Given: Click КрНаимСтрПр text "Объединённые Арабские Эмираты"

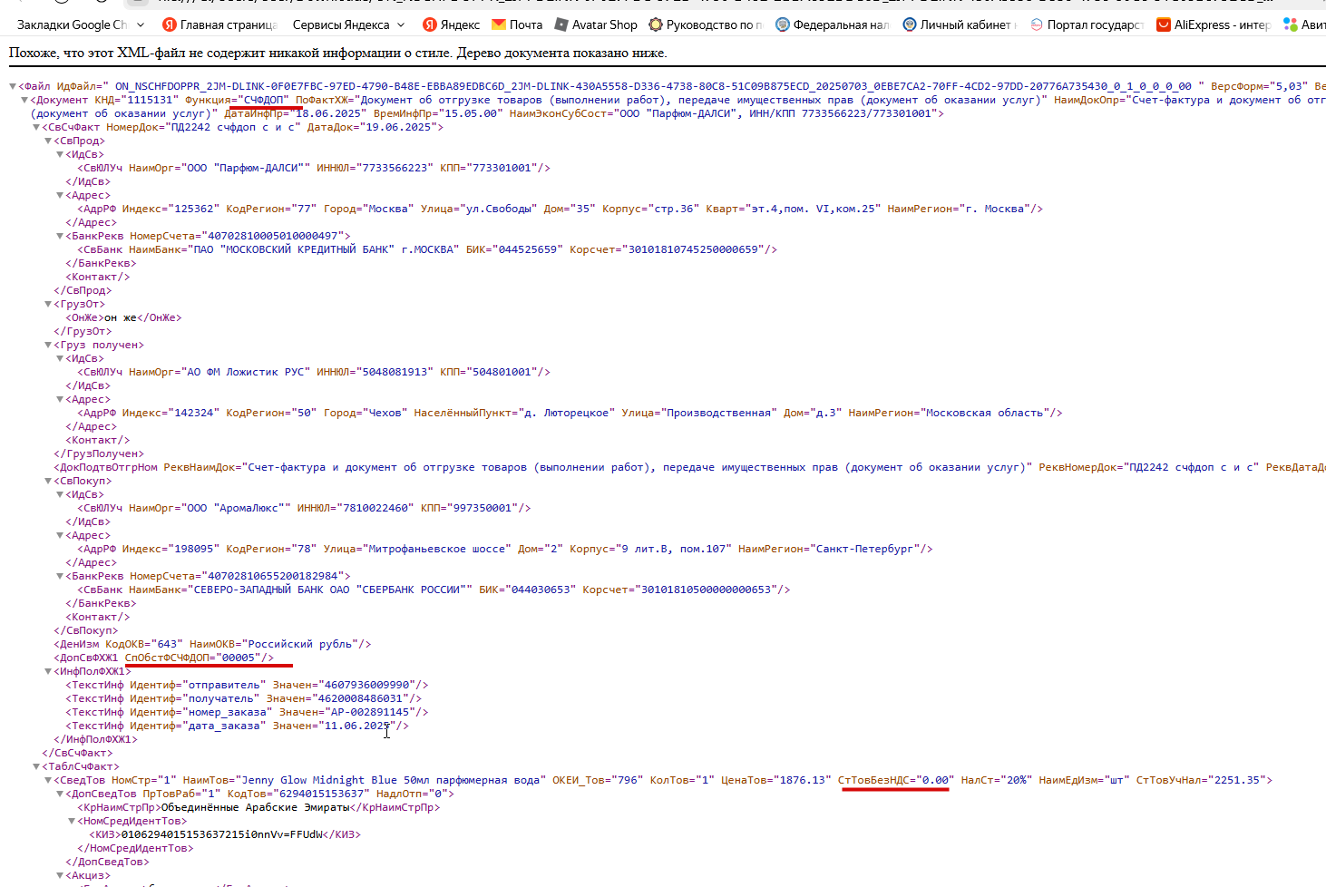Looking at the screenshot, I should (x=256, y=808).
